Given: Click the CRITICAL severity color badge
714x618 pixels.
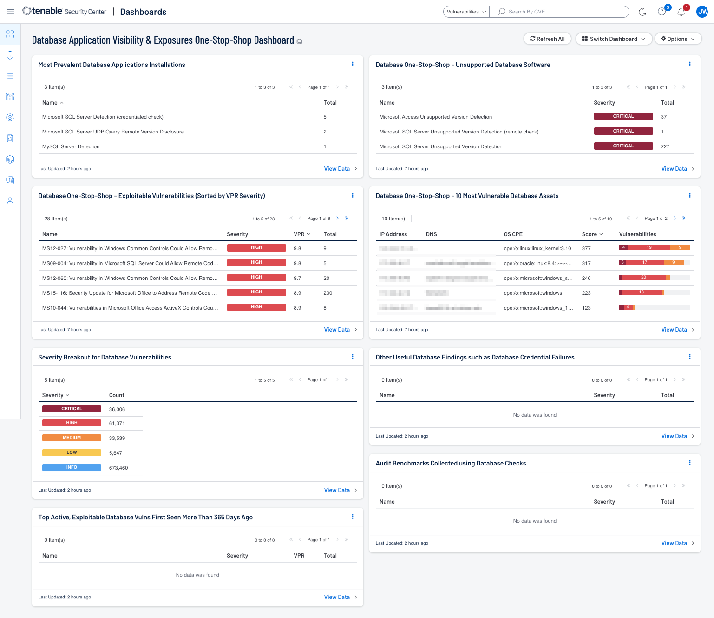Looking at the screenshot, I should [72, 408].
